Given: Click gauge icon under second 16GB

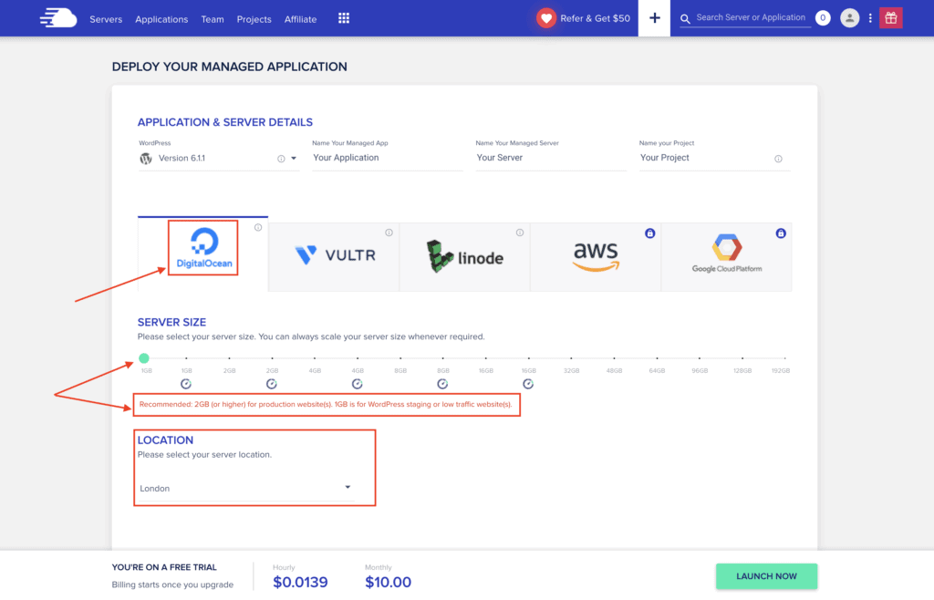Looking at the screenshot, I should (528, 384).
